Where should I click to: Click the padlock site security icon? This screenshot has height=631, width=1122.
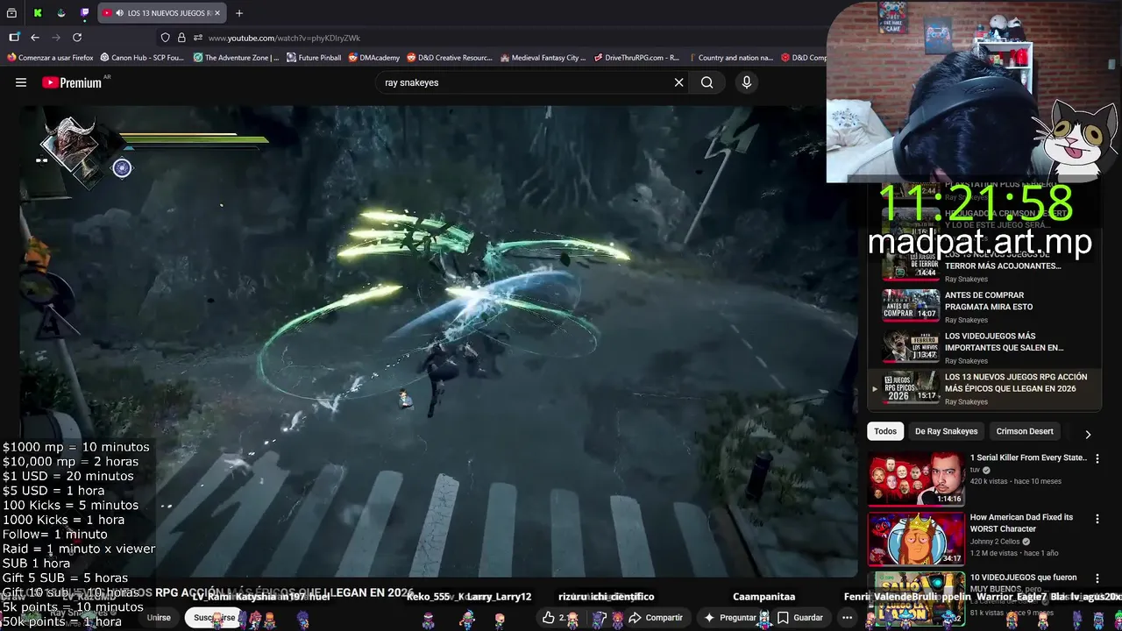click(x=181, y=38)
